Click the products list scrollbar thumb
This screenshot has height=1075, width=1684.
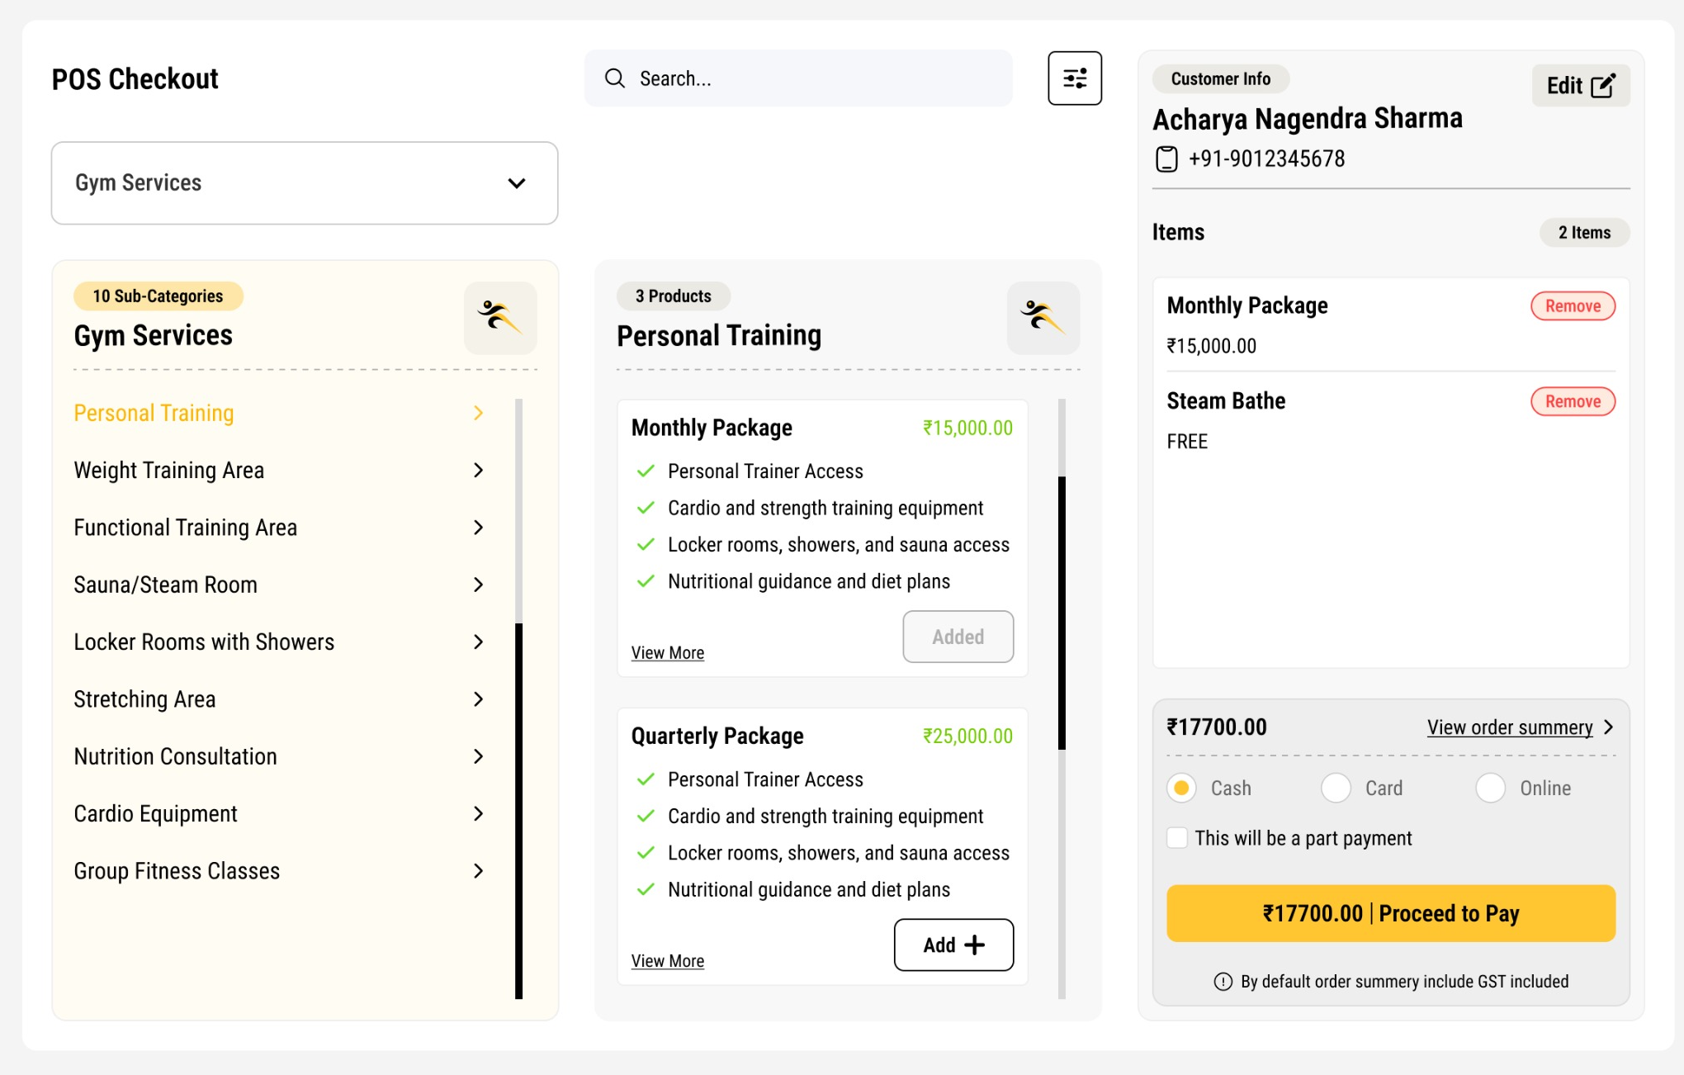[1062, 613]
